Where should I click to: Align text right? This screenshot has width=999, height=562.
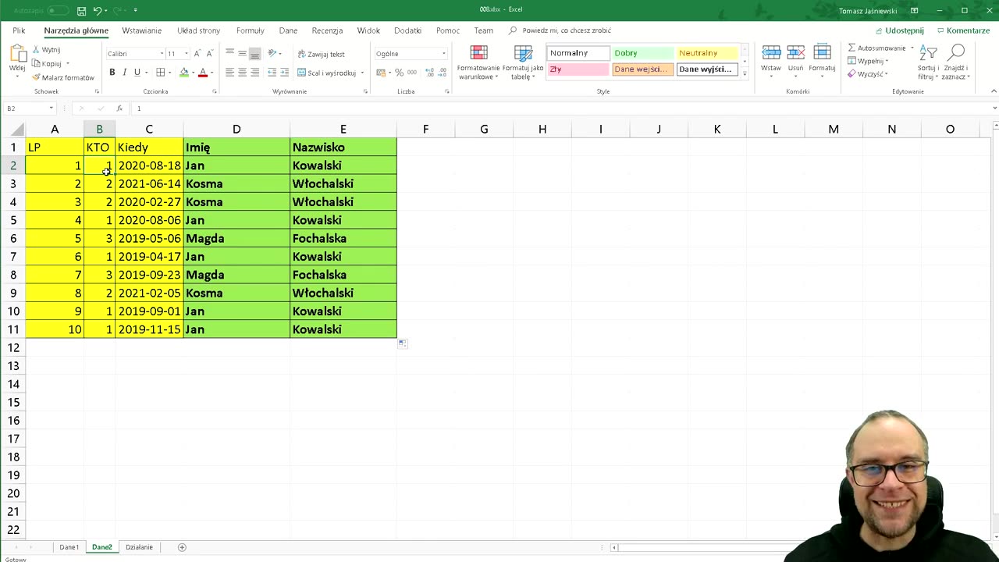254,72
